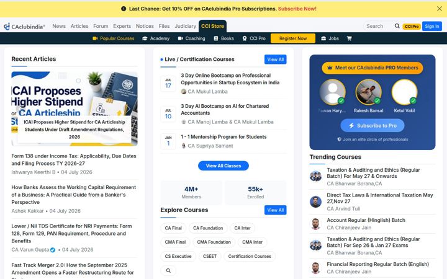Click the first Pro member avatar
This screenshot has height=279, width=447.
(332, 92)
